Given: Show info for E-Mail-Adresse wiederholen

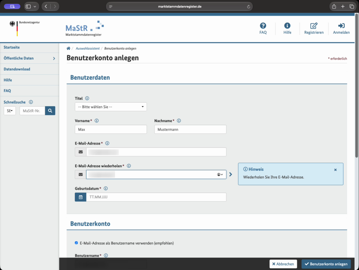Looking at the screenshot, I should [x=129, y=166].
